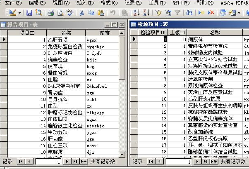The image size is (249, 169).
Task: Click the Apply Filter funnel icon
Action: click(x=177, y=13)
